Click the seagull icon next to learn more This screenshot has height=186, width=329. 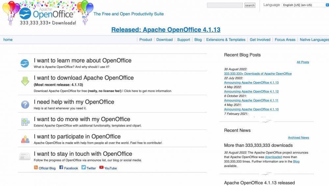point(25,63)
